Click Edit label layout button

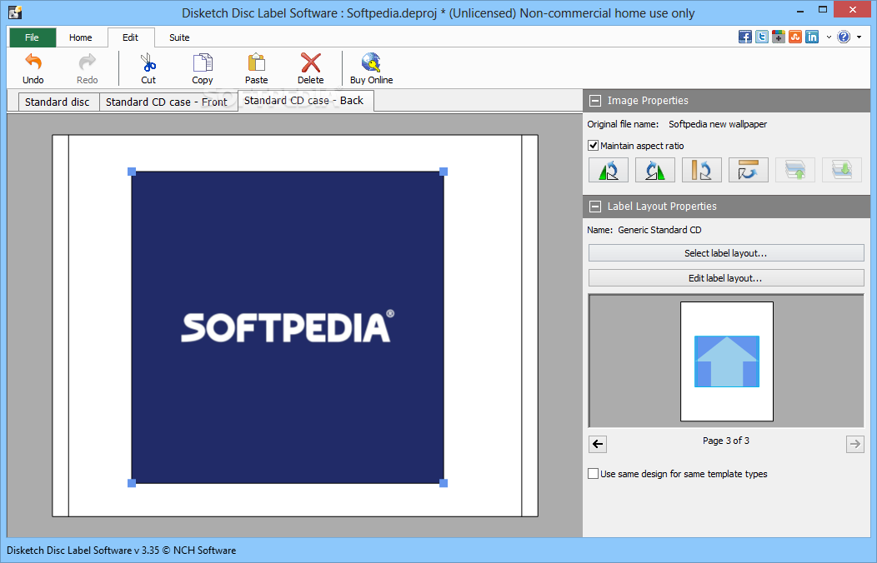726,278
